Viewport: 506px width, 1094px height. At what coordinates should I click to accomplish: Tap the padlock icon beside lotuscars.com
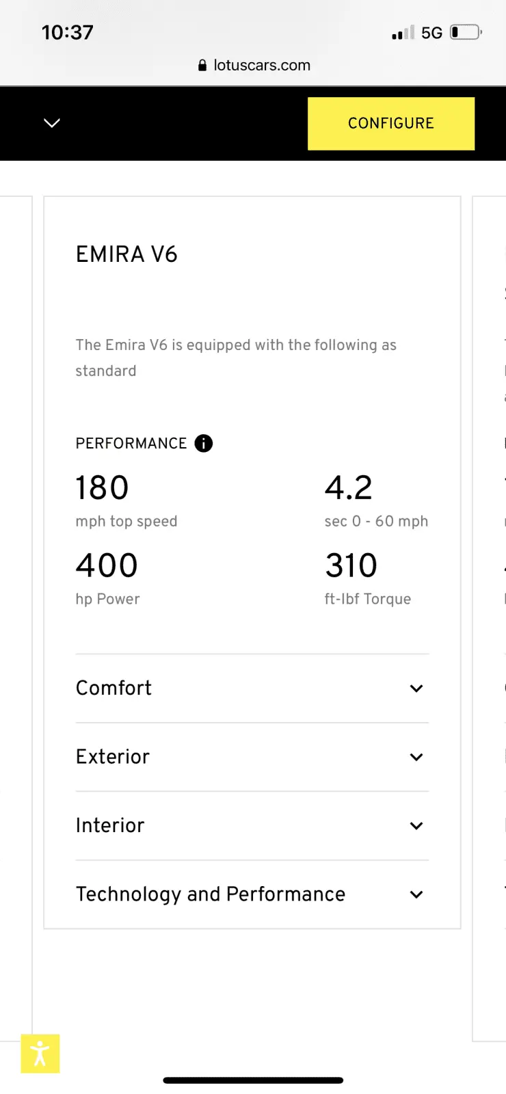202,66
